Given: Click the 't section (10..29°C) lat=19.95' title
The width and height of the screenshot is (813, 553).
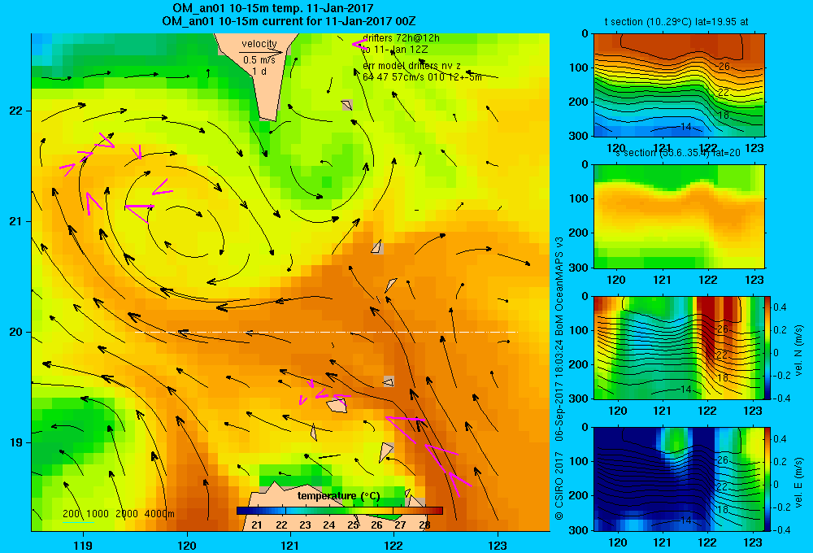Looking at the screenshot, I should point(676,22).
